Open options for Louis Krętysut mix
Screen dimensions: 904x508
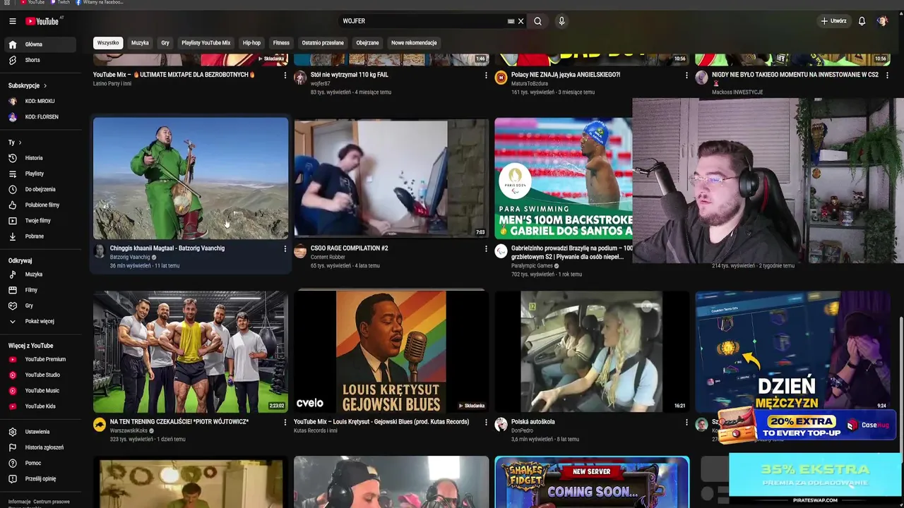(x=486, y=422)
